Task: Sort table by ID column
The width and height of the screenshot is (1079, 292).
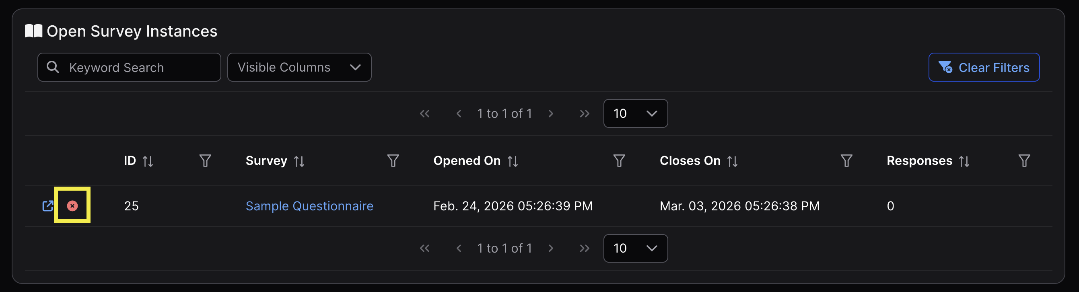Action: click(x=147, y=161)
